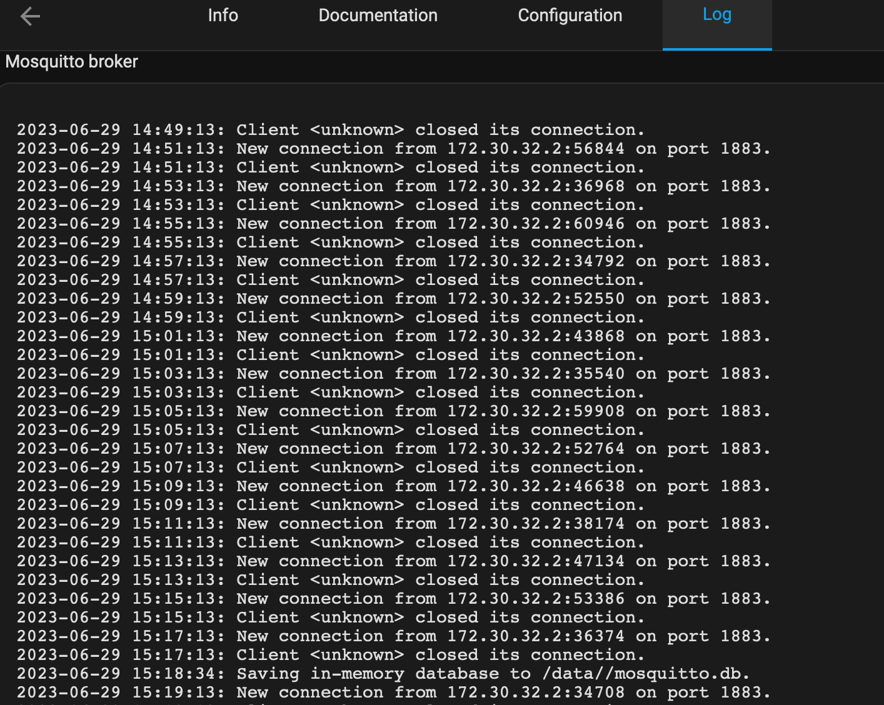Screen dimensions: 884x705
Task: Click the 15:17:13 client closed line
Action: tap(331, 655)
